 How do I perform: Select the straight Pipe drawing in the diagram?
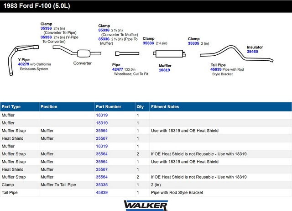127,53
